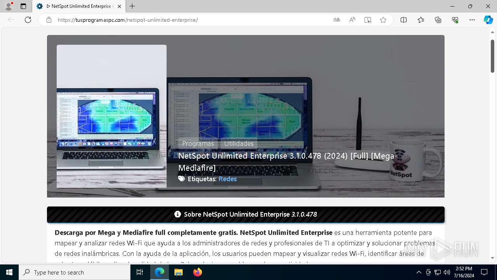Open the Windows Start menu
Image resolution: width=497 pixels, height=280 pixels.
point(9,272)
